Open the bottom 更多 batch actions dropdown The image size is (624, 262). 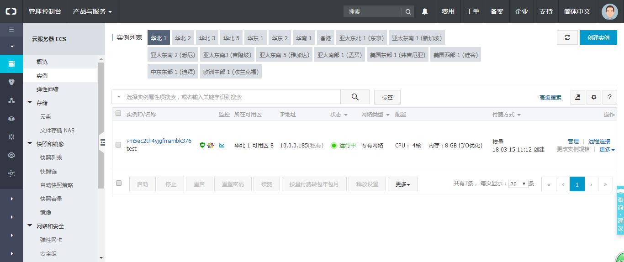[x=403, y=184]
